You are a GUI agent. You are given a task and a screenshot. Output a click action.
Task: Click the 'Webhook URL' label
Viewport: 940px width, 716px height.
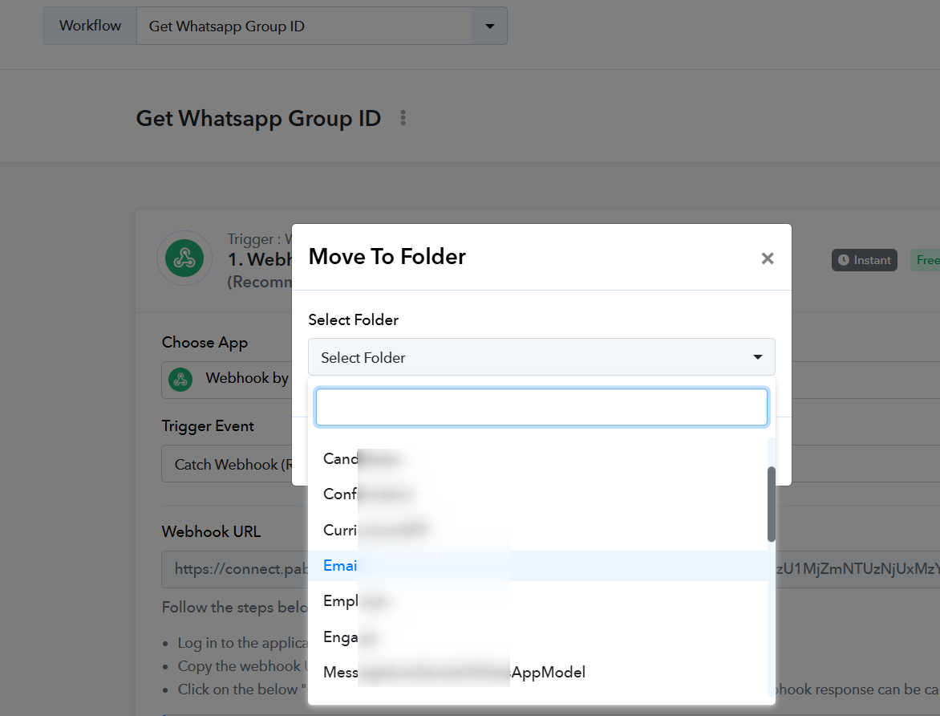(211, 531)
